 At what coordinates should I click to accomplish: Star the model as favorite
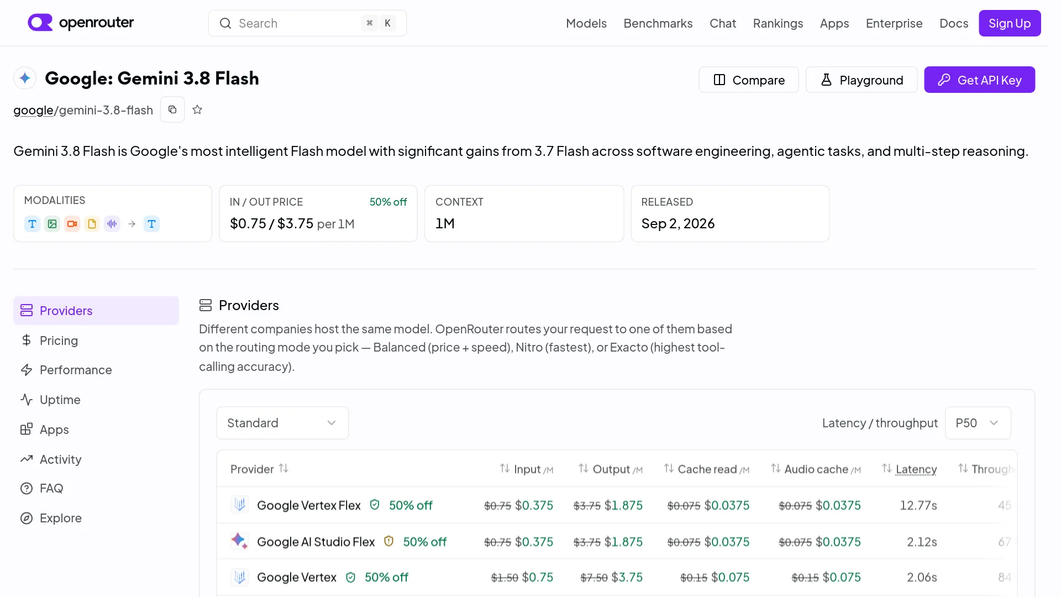tap(197, 109)
